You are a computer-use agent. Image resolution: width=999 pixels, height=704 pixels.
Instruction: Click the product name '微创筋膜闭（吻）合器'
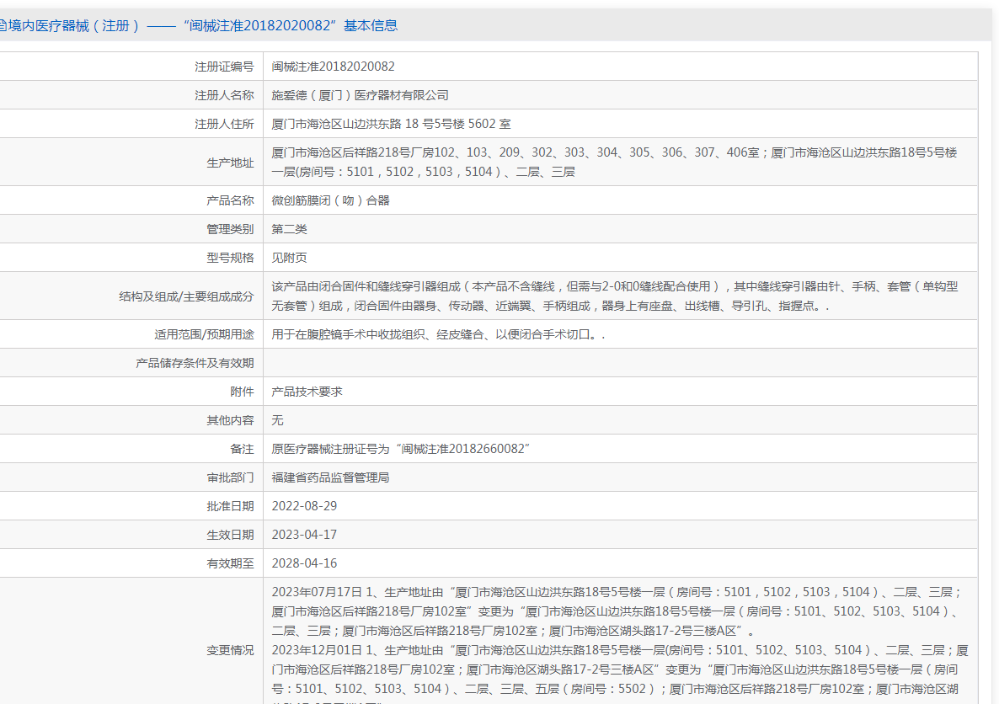[x=331, y=200]
